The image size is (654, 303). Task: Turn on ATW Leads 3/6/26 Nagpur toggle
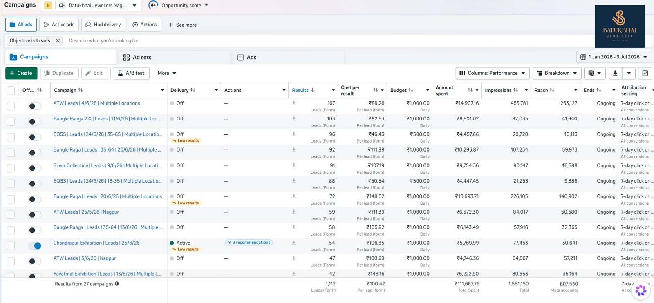35,261
